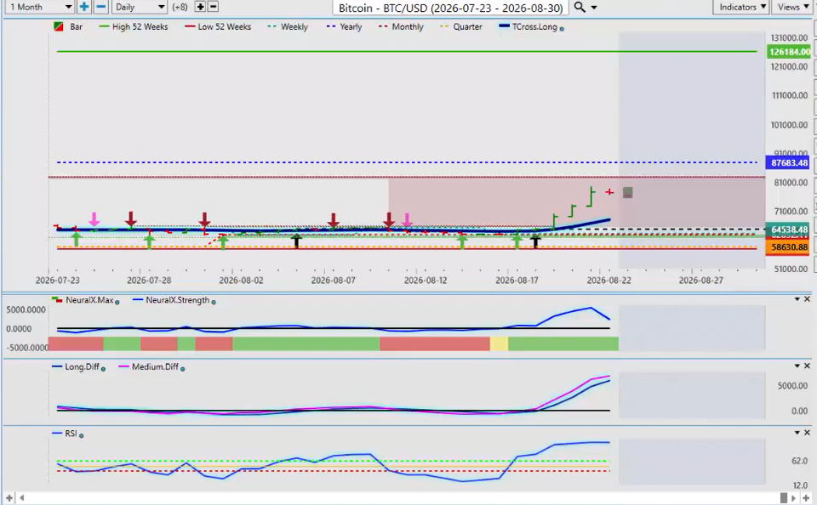Click the scrollbar right arrow
Viewport: 817px width, 505px height.
point(793,498)
